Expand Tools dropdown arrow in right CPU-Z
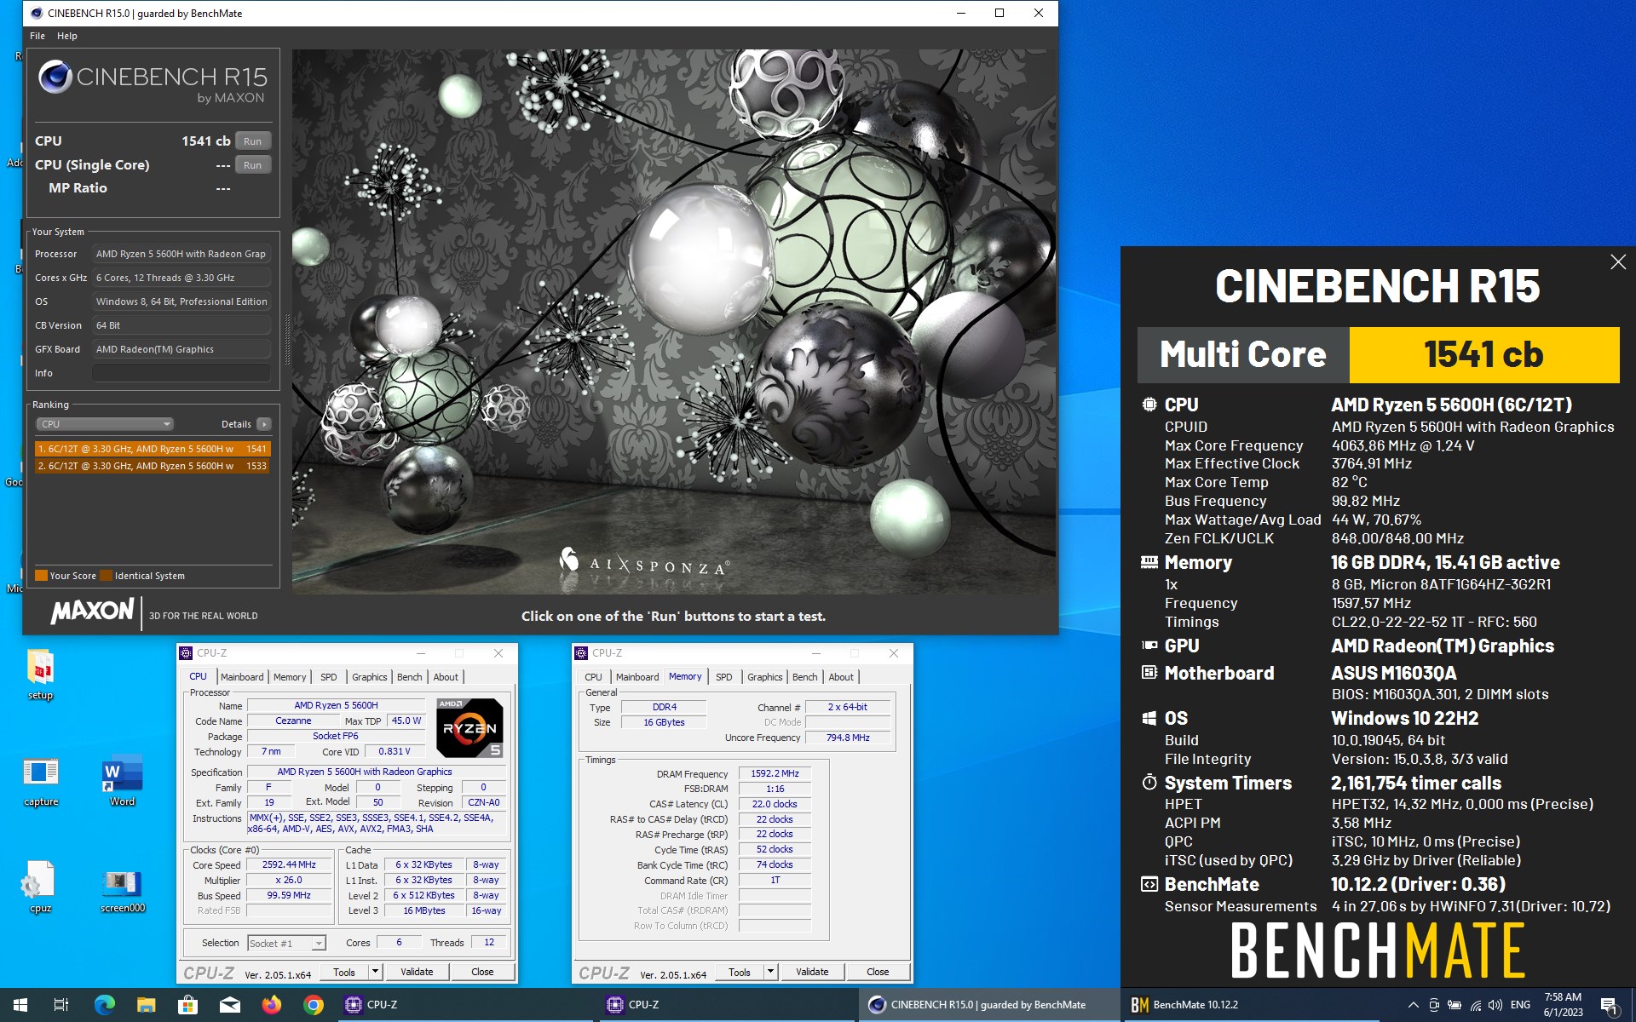This screenshot has height=1022, width=1636. click(x=770, y=972)
